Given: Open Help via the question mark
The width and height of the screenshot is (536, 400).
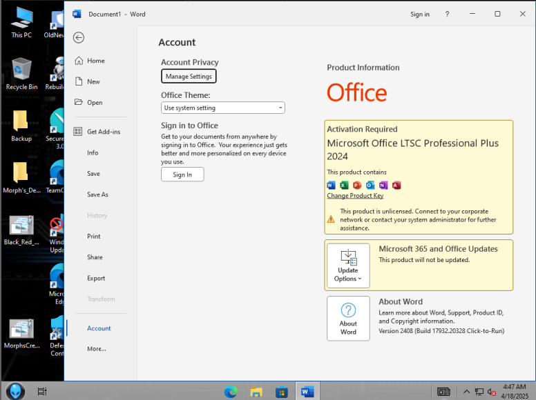Looking at the screenshot, I should click(447, 14).
